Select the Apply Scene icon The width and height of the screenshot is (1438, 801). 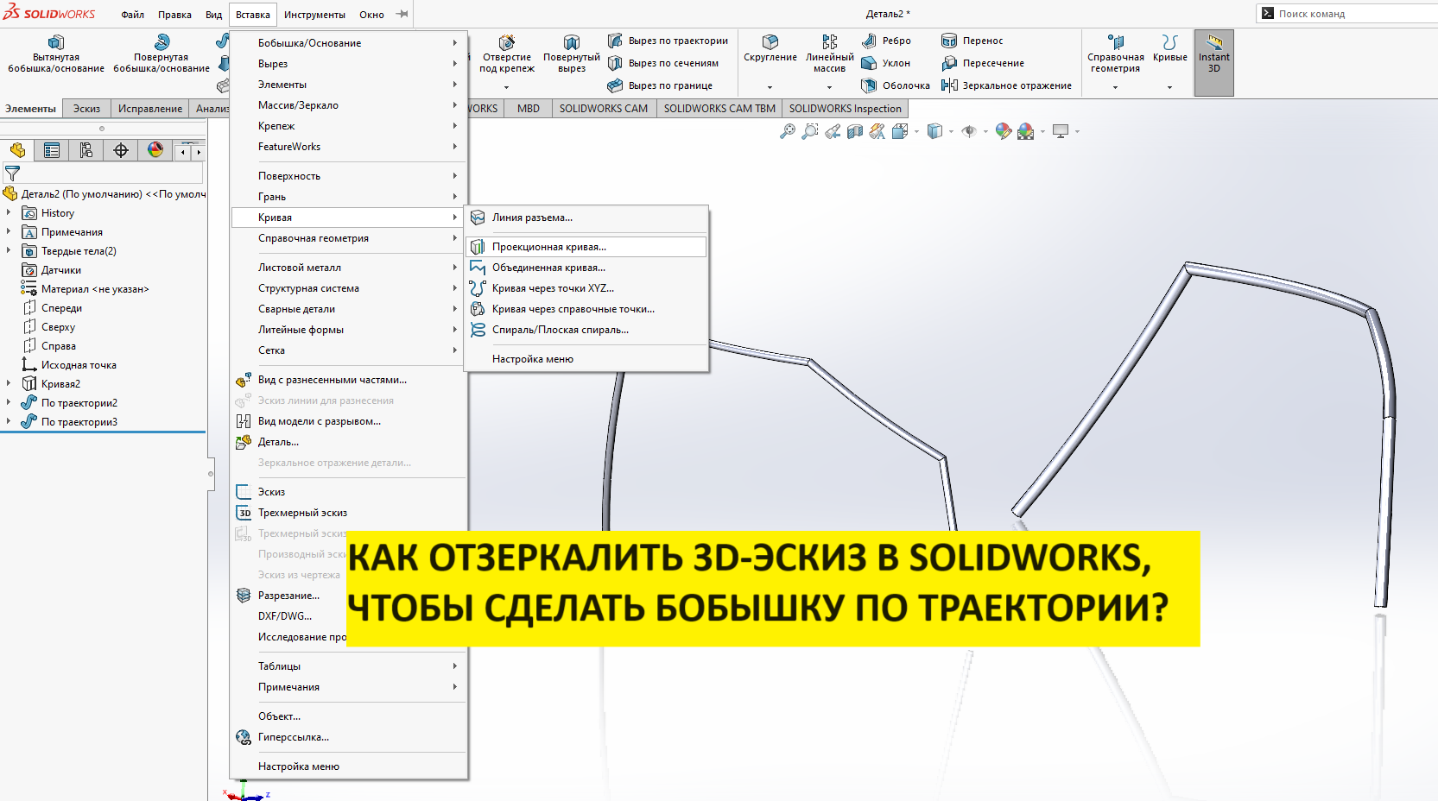pos(1026,131)
